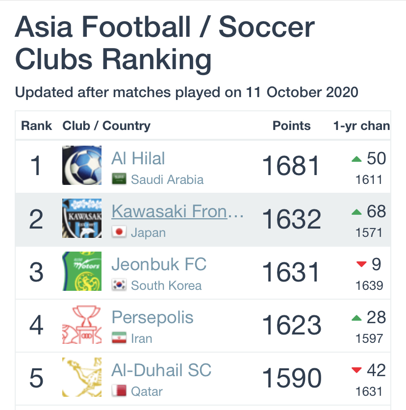Click the Kawasaki Frontale club crest
The height and width of the screenshot is (410, 406).
coord(82,218)
